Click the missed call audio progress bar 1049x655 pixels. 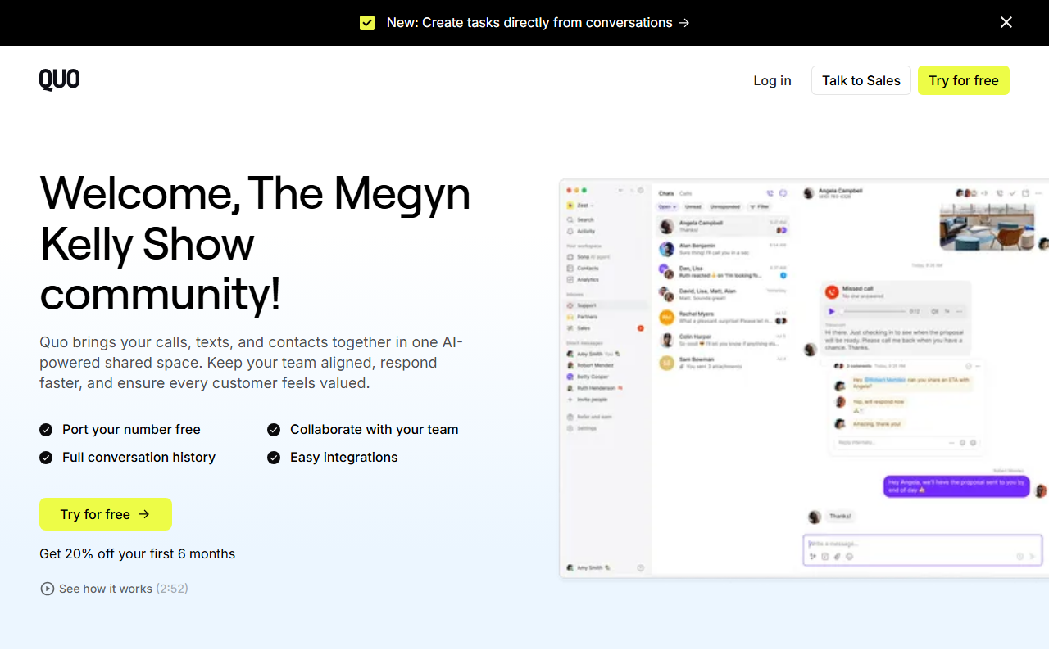(874, 312)
